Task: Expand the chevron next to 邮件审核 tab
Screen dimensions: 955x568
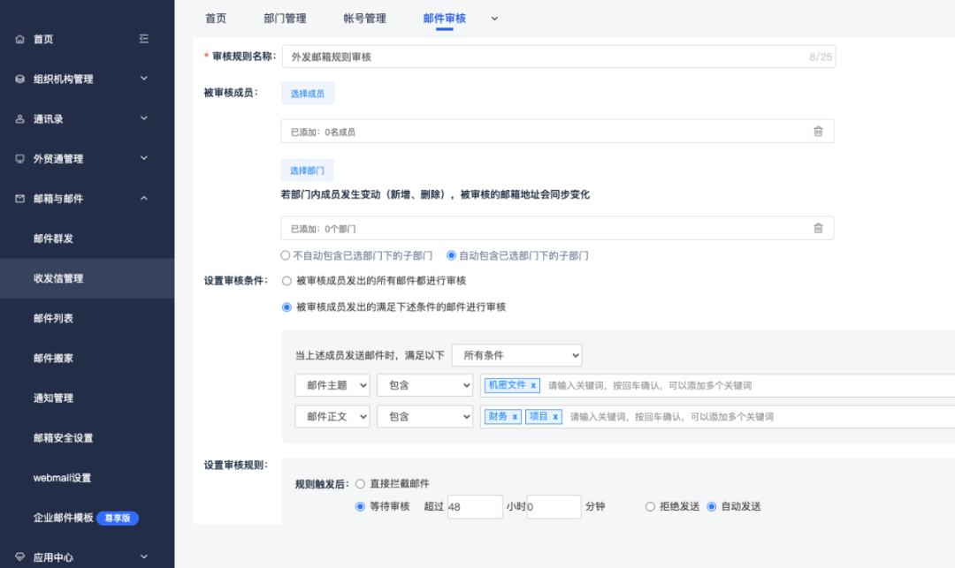Action: (x=493, y=19)
